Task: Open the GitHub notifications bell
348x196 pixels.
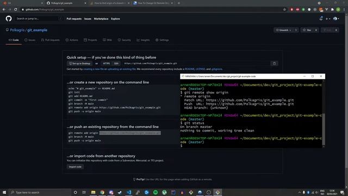Action: 321,19
